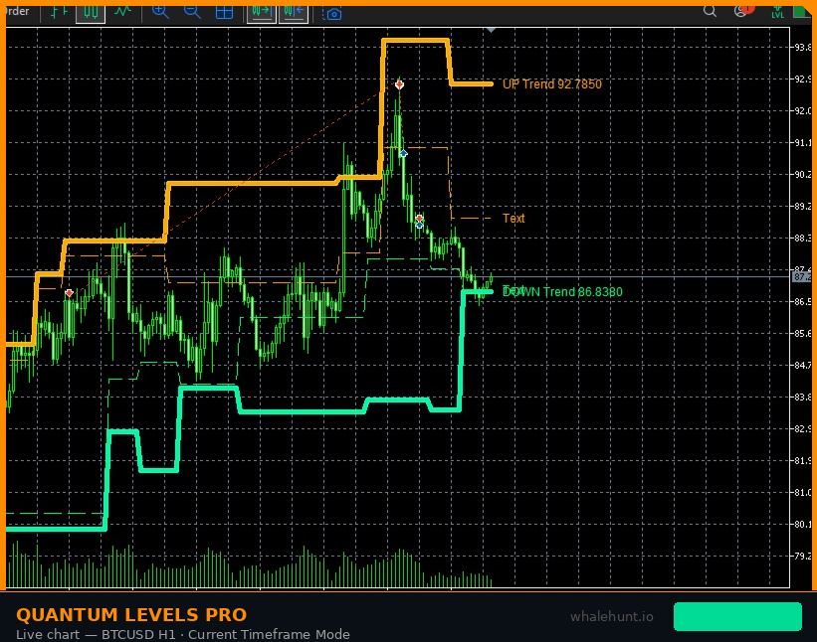Toggle chart auto-scroll mode

[x=261, y=12]
